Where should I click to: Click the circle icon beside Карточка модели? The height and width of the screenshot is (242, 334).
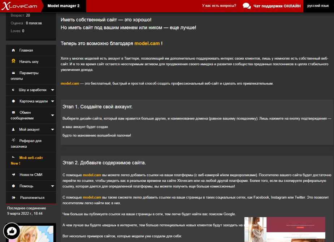tap(13, 101)
